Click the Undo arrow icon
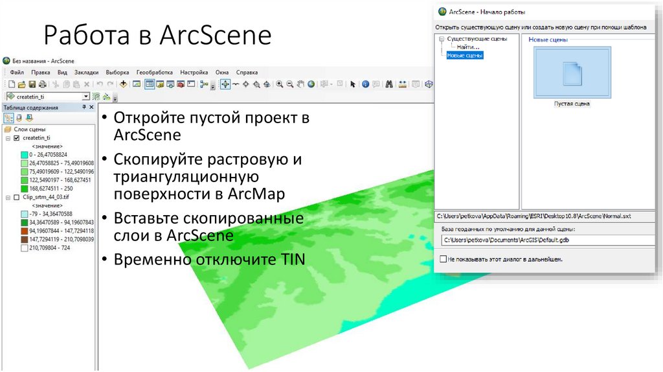The height and width of the screenshot is (372, 663). pos(100,84)
